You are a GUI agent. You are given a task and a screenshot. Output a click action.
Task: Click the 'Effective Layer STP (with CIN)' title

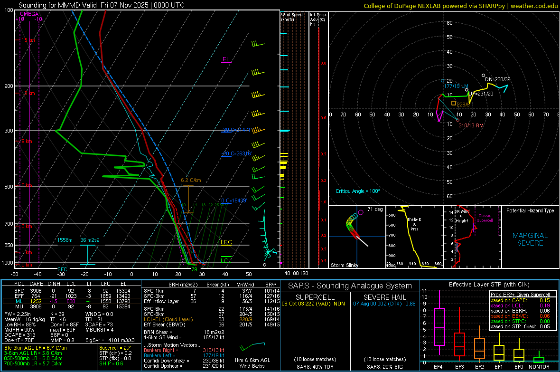pos(489,285)
